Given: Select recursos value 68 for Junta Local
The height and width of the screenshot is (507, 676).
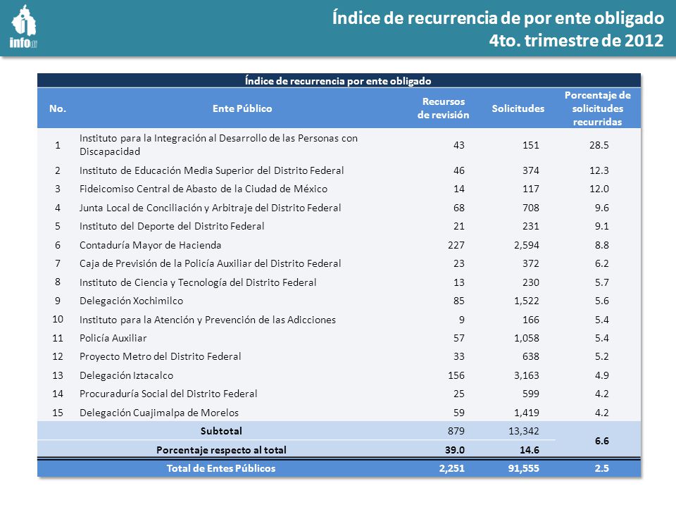Looking at the screenshot, I should coord(458,208).
